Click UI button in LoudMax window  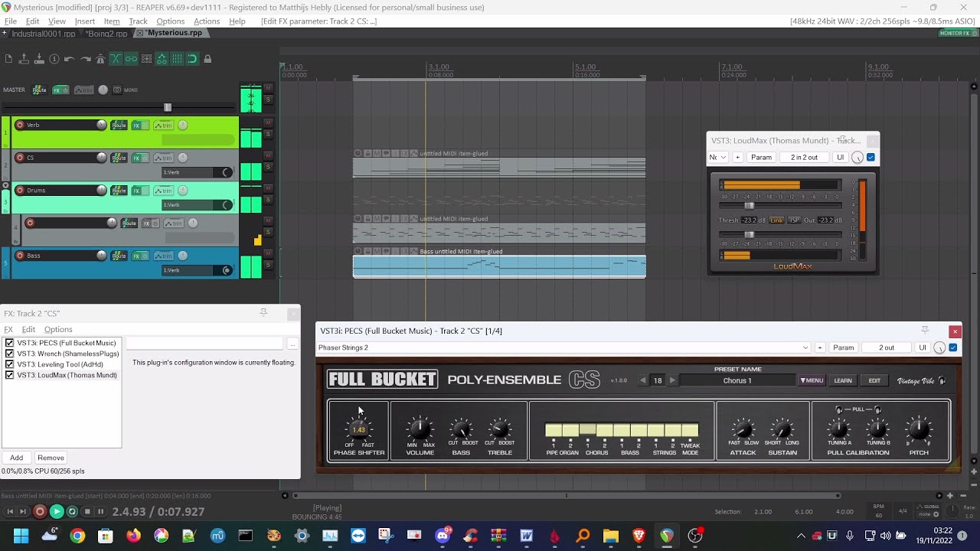point(840,157)
